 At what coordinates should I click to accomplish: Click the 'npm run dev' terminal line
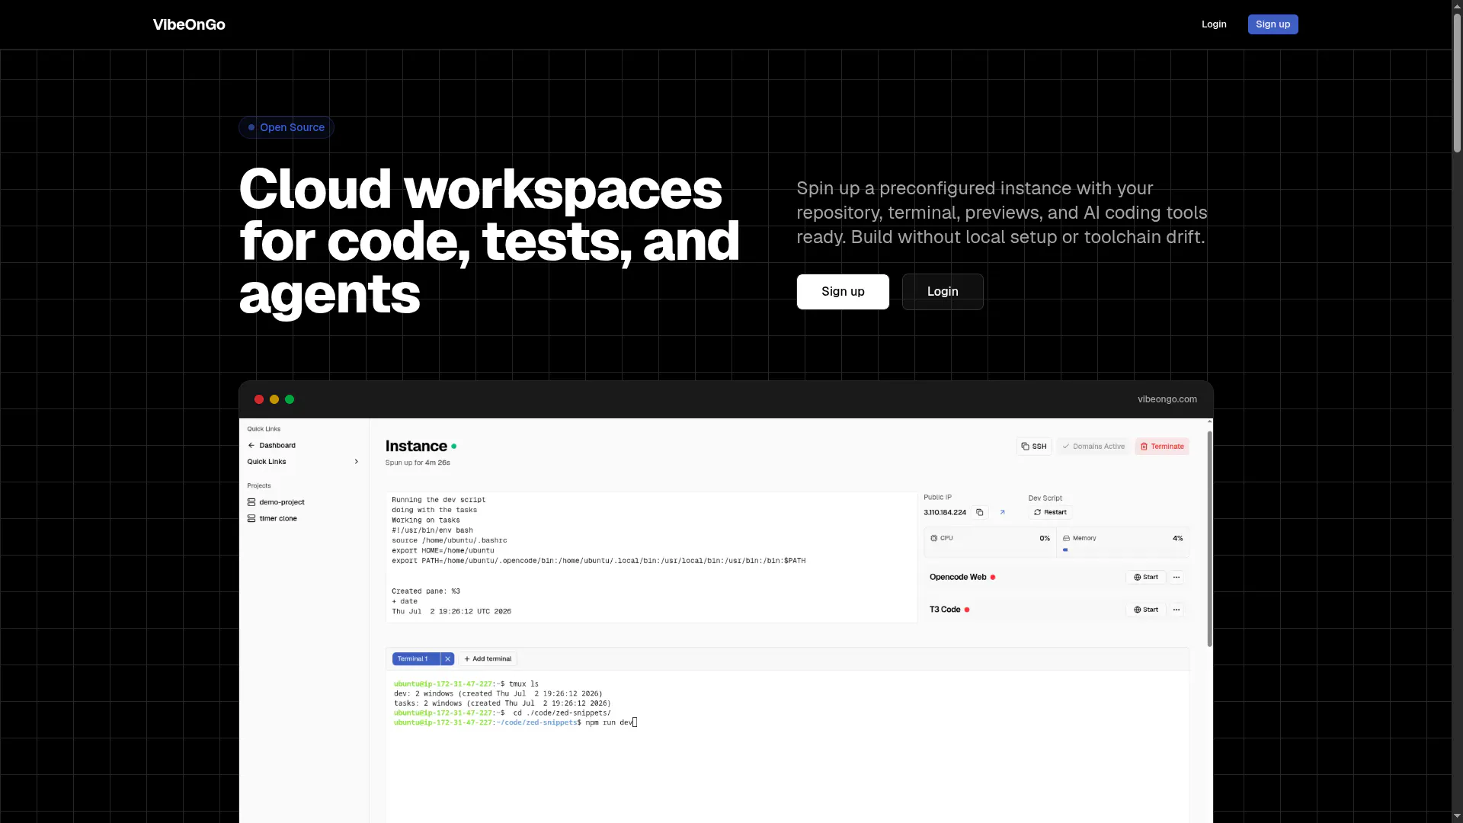click(515, 722)
